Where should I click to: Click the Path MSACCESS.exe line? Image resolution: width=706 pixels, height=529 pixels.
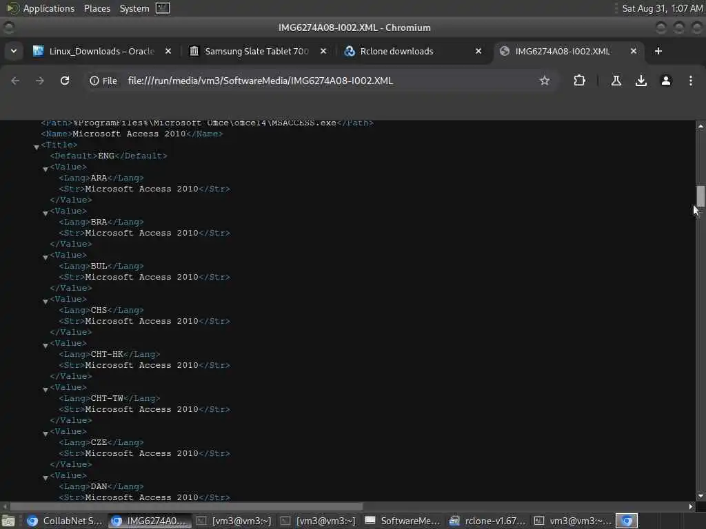pos(207,123)
